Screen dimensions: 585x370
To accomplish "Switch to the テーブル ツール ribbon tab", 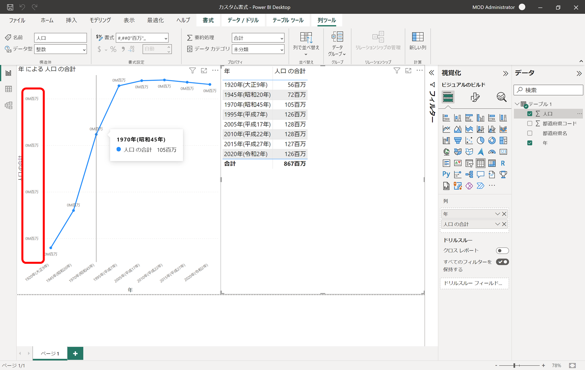I will (x=288, y=20).
